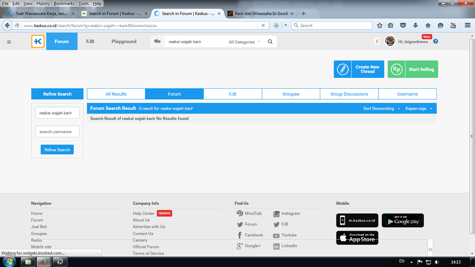The height and width of the screenshot is (267, 475).
Task: Click the cloud icon beside the search query
Action: click(x=157, y=42)
